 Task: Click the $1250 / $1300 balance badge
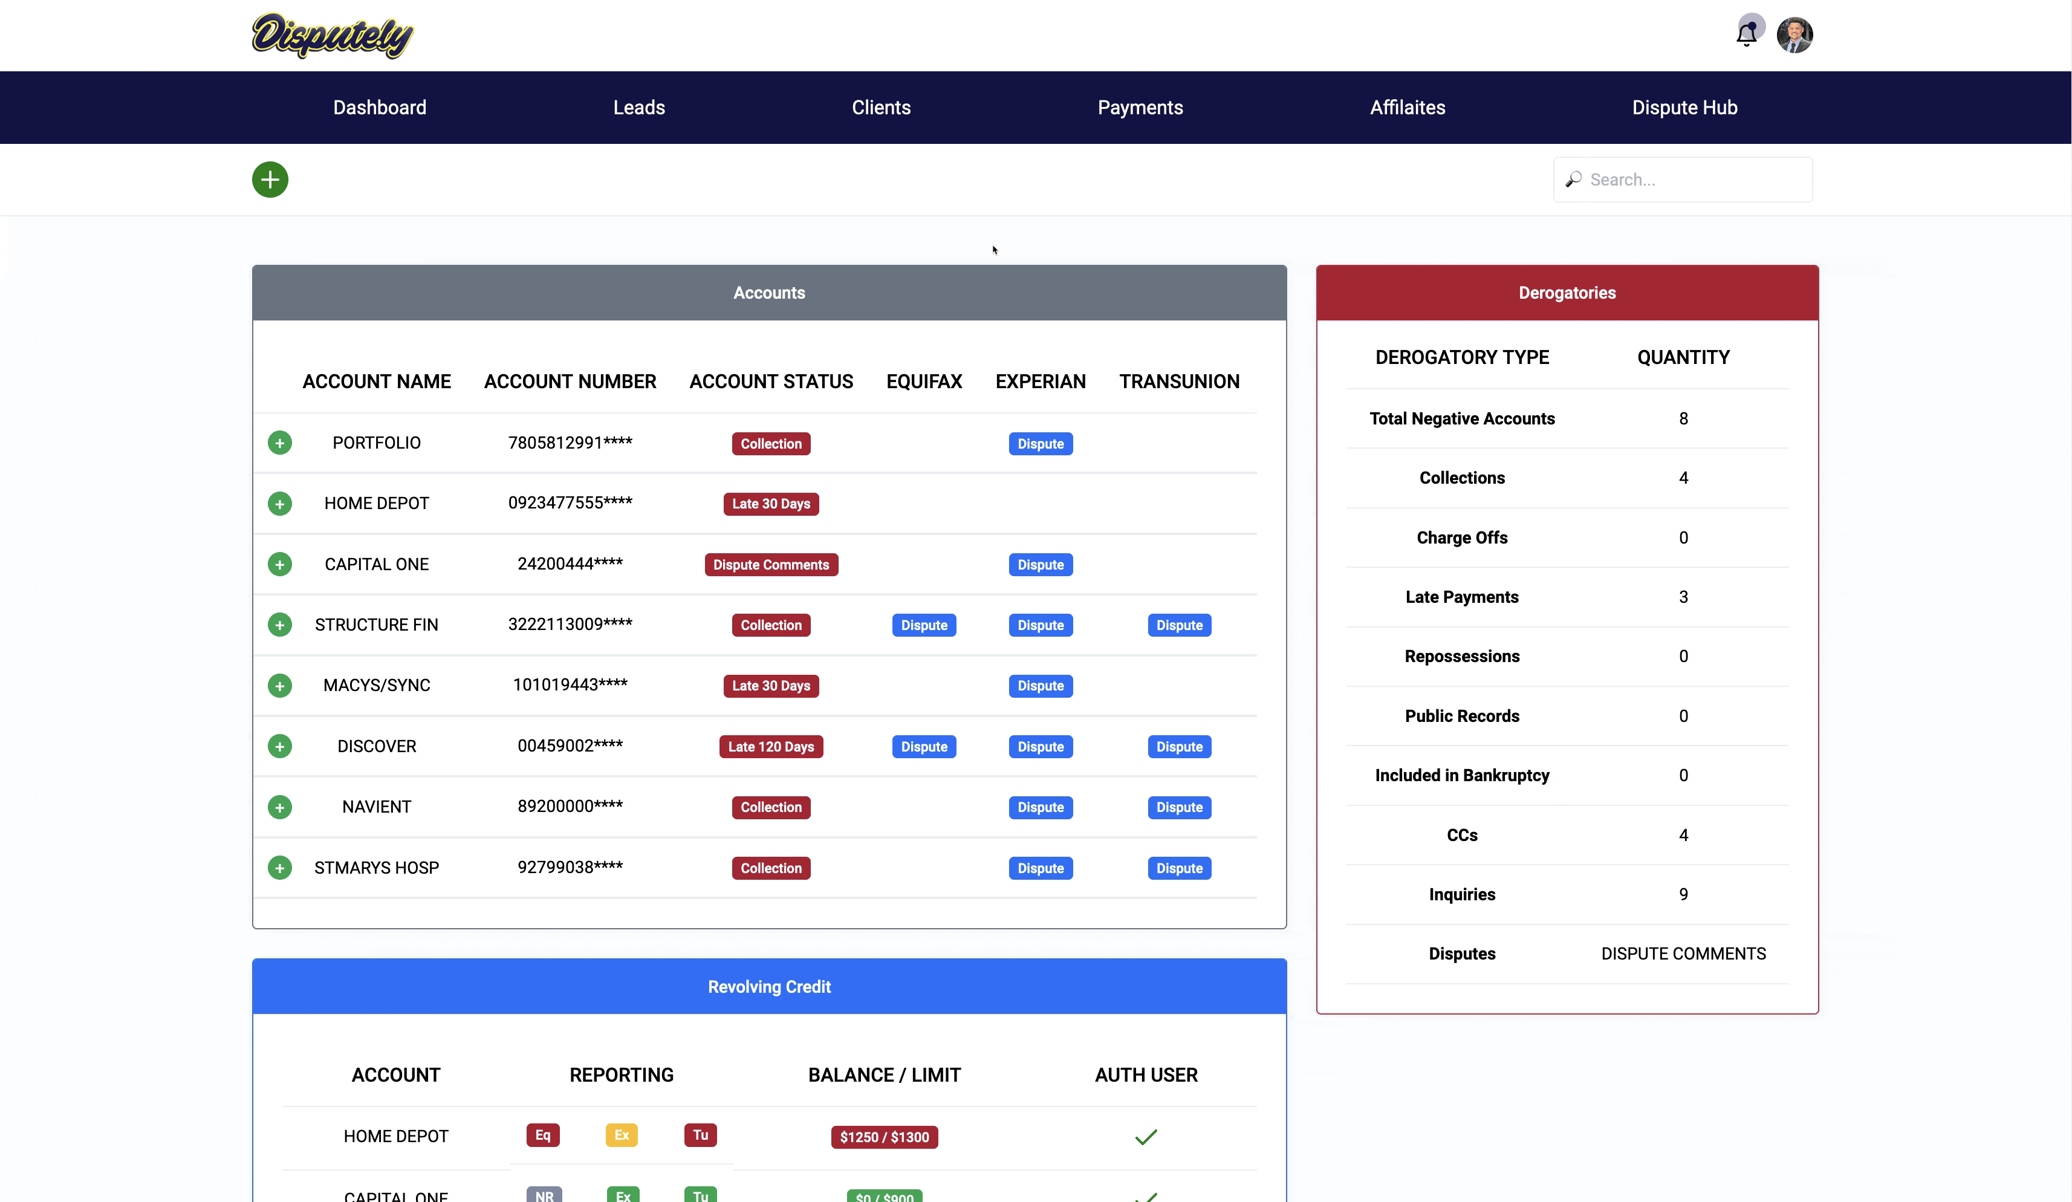click(884, 1137)
